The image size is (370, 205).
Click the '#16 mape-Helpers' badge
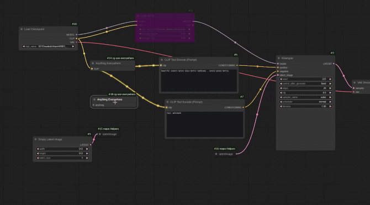(x=225, y=149)
